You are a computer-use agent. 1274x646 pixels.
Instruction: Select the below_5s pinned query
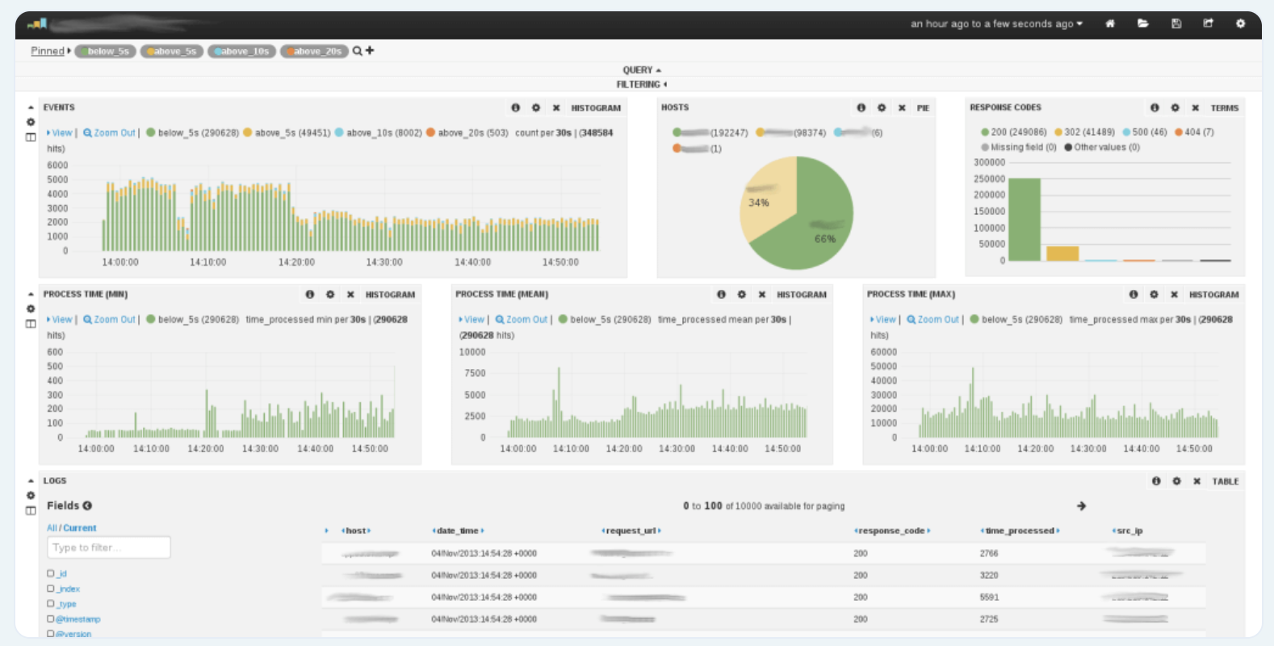tap(105, 51)
